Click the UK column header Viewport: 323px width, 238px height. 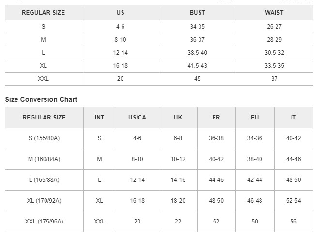178,118
